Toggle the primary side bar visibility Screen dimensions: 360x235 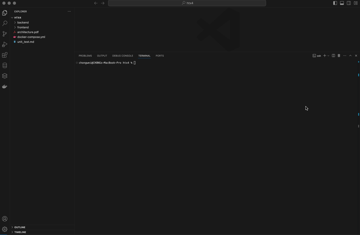coord(335,3)
